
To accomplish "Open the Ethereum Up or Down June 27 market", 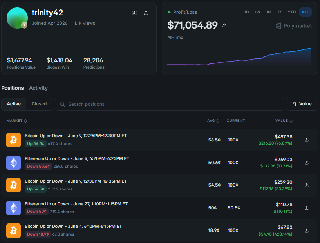I will (x=76, y=204).
